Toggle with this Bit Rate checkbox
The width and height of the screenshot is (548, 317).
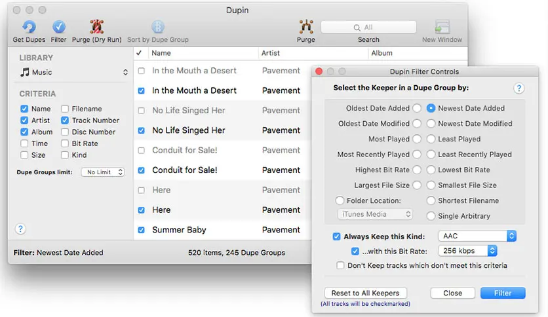pyautogui.click(x=355, y=252)
